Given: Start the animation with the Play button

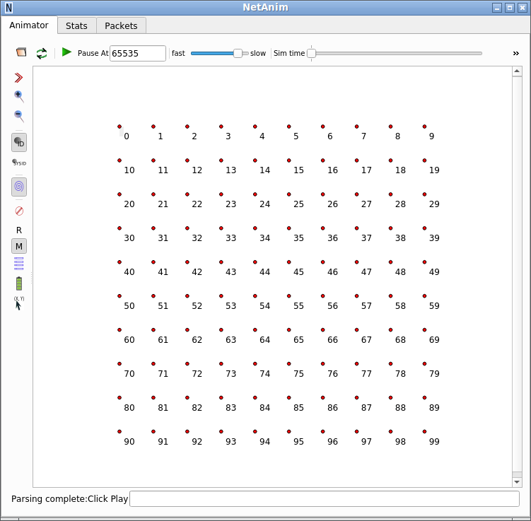Looking at the screenshot, I should [66, 52].
